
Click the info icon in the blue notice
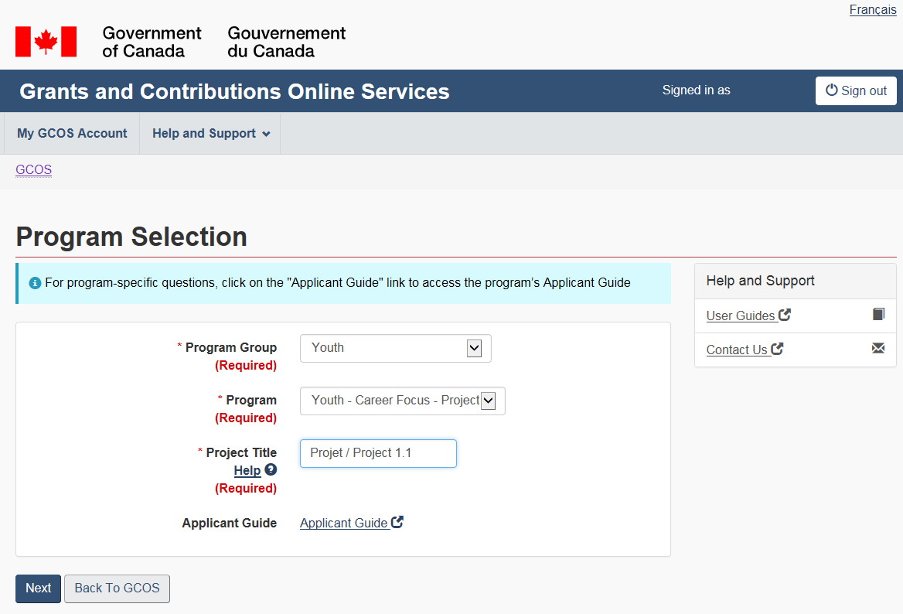[35, 283]
